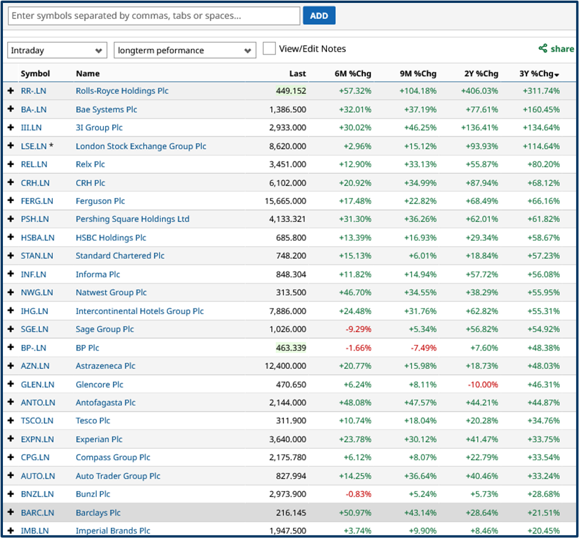Click the plus icon beside Imperial Brands Plc
This screenshot has width=579, height=538.
[x=11, y=530]
